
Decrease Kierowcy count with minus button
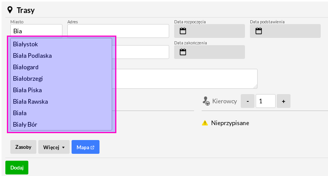(248, 101)
